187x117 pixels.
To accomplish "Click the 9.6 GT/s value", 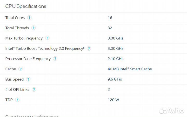I will pos(115,79).
